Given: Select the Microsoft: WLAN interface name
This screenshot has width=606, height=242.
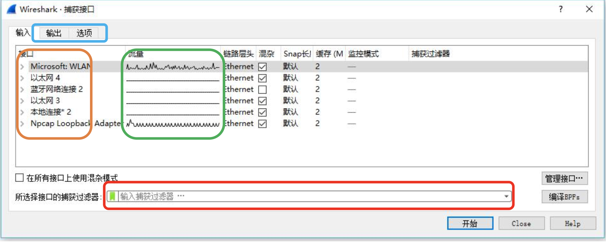Looking at the screenshot, I should click(61, 66).
